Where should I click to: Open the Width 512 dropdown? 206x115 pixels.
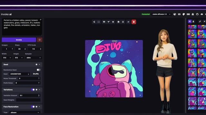(x=7, y=57)
